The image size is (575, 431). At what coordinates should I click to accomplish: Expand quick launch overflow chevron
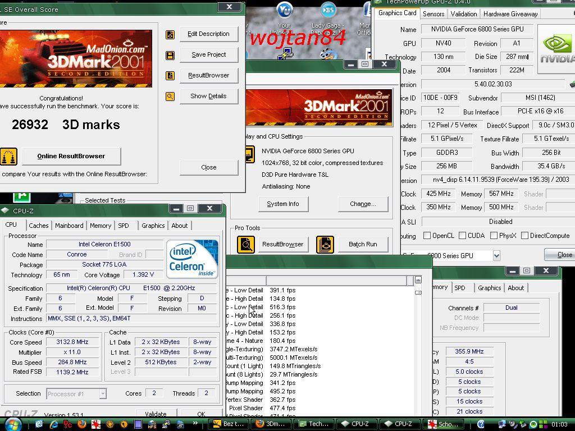(195, 423)
